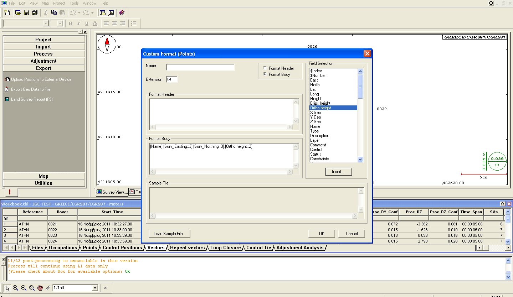
Task: Select the ruler measure distance tool
Action: pyautogui.click(x=48, y=288)
